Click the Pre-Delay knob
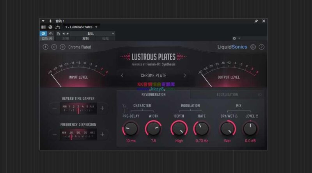Viewport: 312px width, 173px height. coord(131,129)
